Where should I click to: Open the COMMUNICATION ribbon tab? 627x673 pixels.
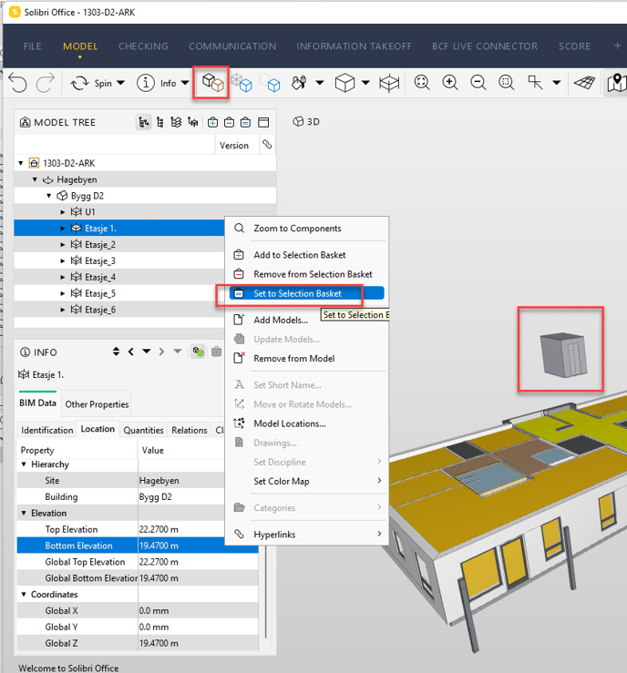[x=232, y=46]
